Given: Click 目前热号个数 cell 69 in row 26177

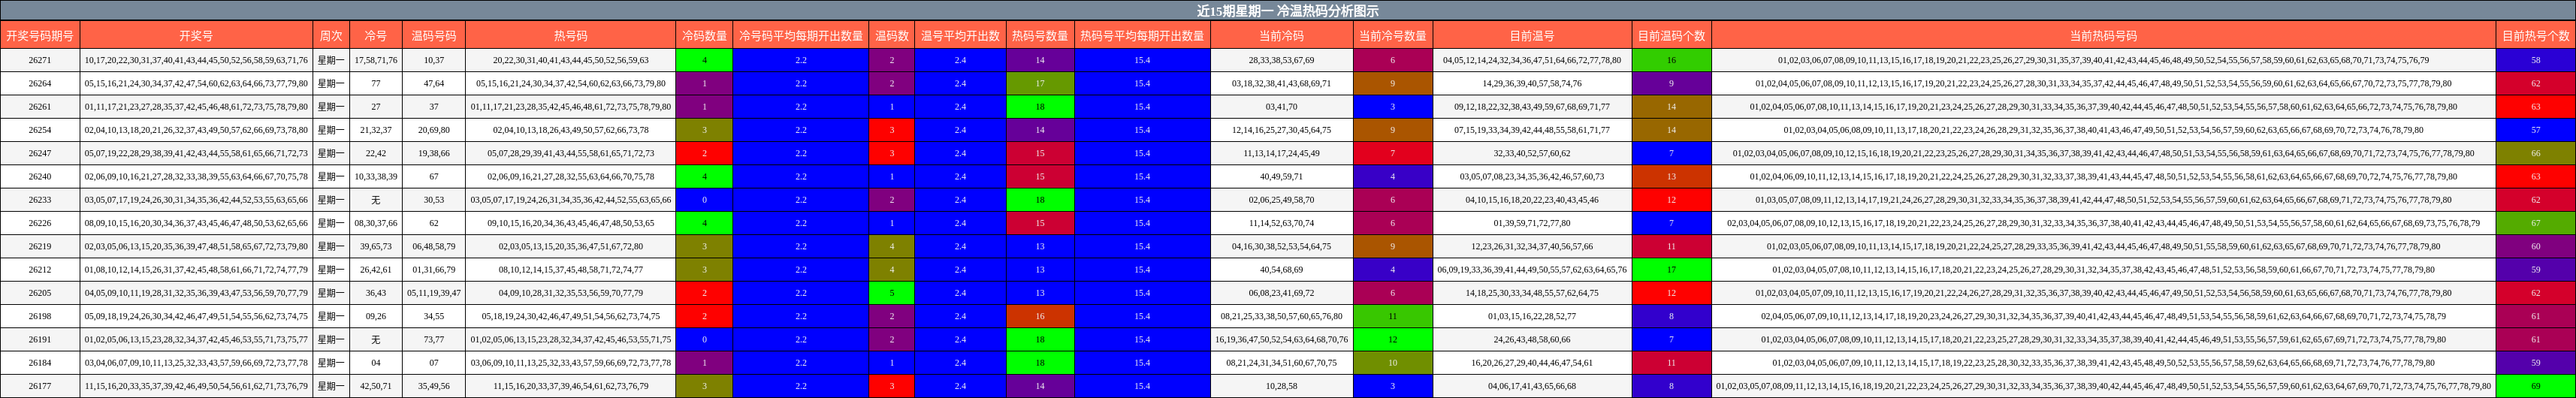Looking at the screenshot, I should tap(2535, 386).
